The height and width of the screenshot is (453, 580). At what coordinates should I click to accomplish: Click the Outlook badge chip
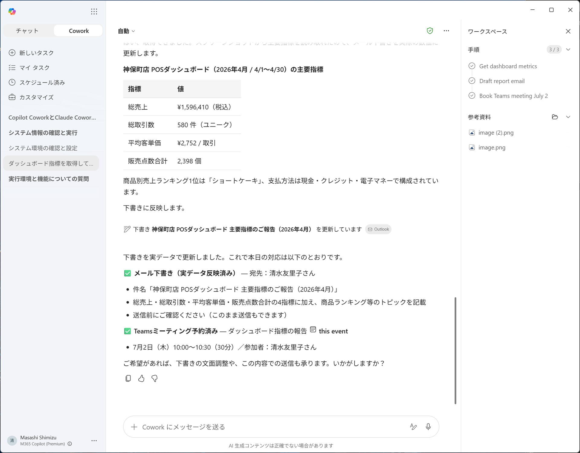(378, 229)
